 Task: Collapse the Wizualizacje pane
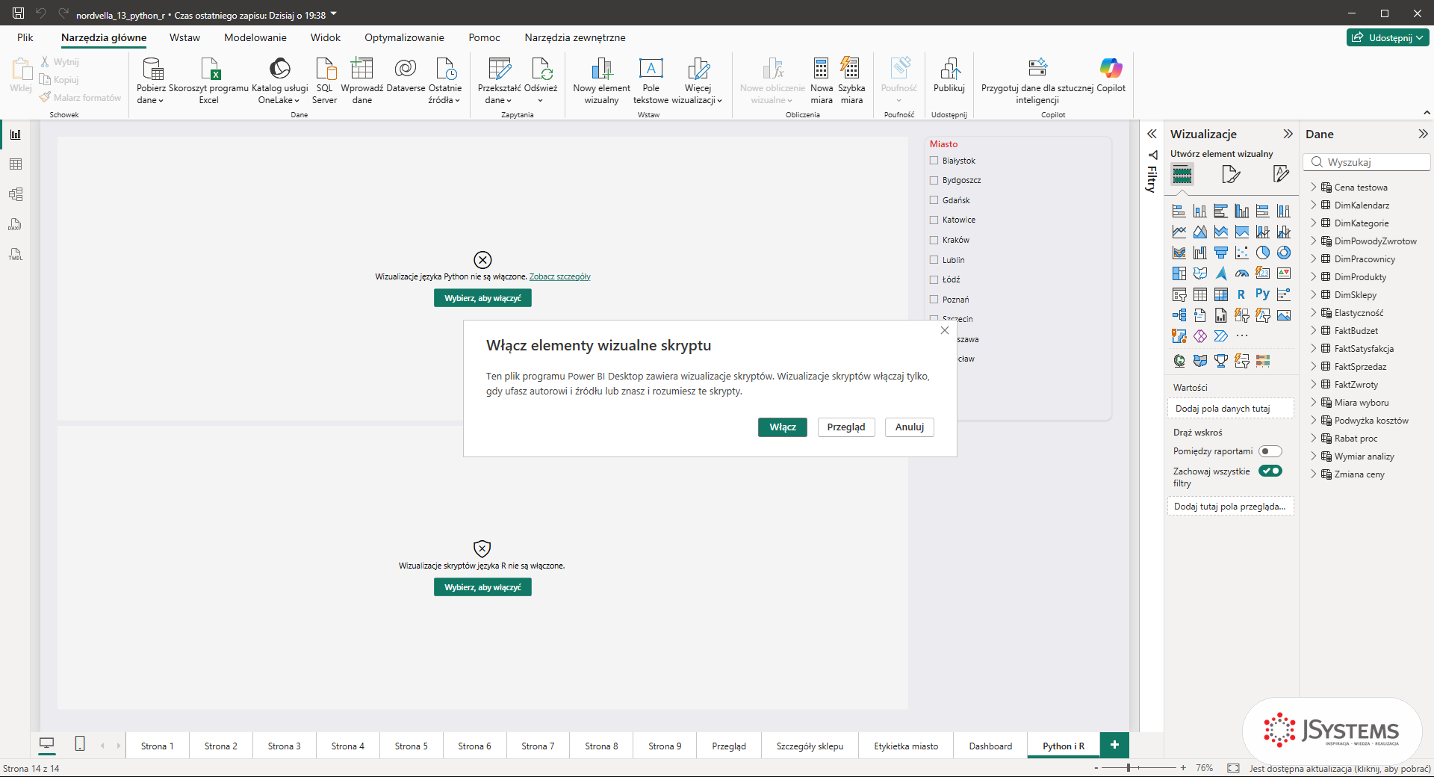pos(1288,134)
